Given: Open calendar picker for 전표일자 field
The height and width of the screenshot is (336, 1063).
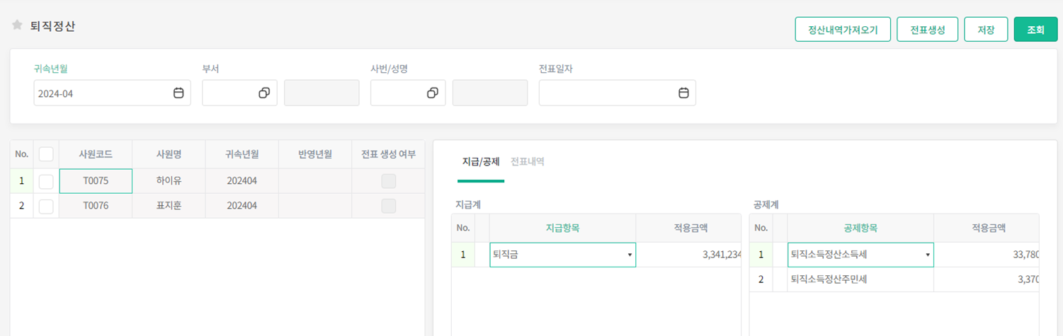Looking at the screenshot, I should (683, 93).
